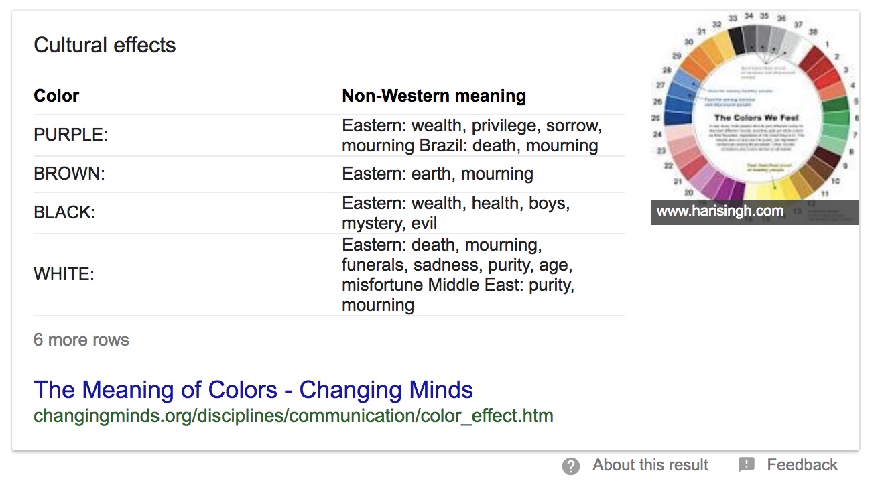Select the WHITE: row label

pyautogui.click(x=64, y=275)
